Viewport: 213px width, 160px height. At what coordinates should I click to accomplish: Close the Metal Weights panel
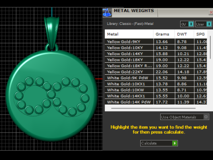point(211,12)
